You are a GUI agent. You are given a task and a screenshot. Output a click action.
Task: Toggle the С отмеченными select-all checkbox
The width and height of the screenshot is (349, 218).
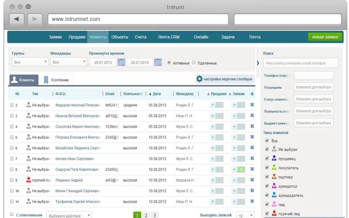[12, 214]
